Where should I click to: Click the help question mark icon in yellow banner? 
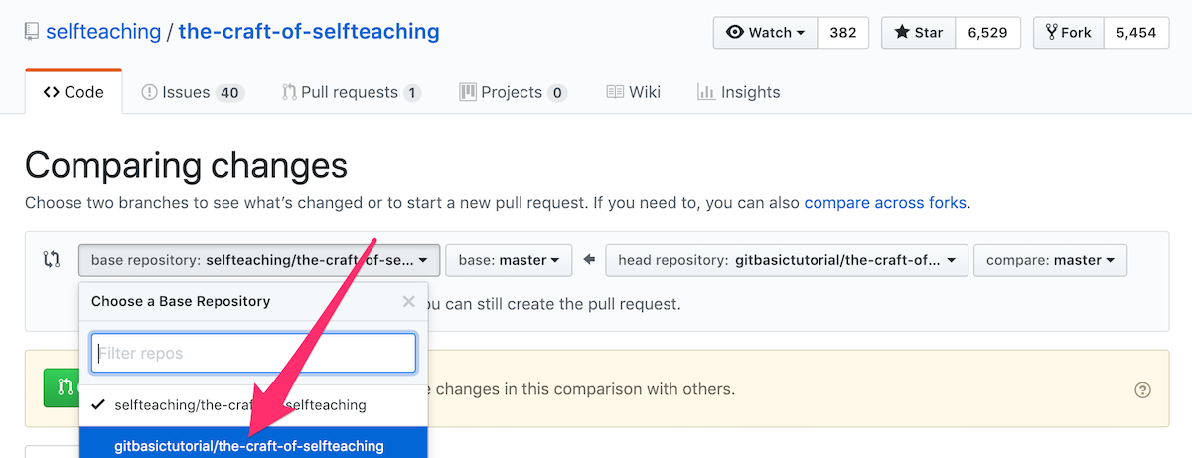1142,390
